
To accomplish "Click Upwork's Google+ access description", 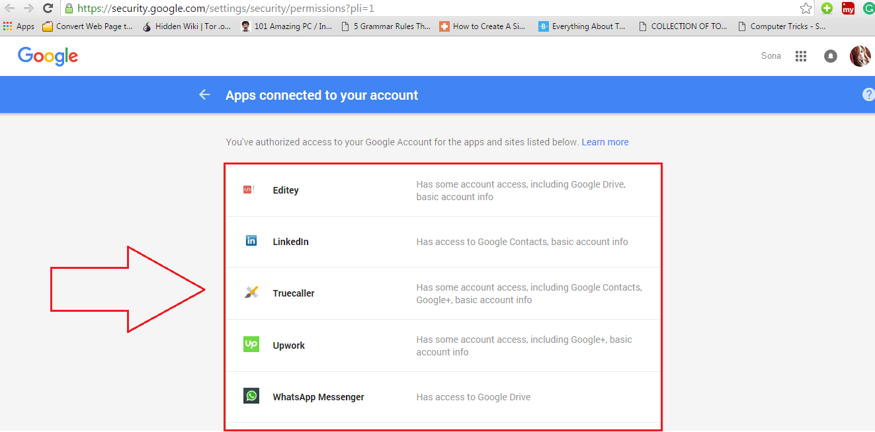I will (x=524, y=345).
